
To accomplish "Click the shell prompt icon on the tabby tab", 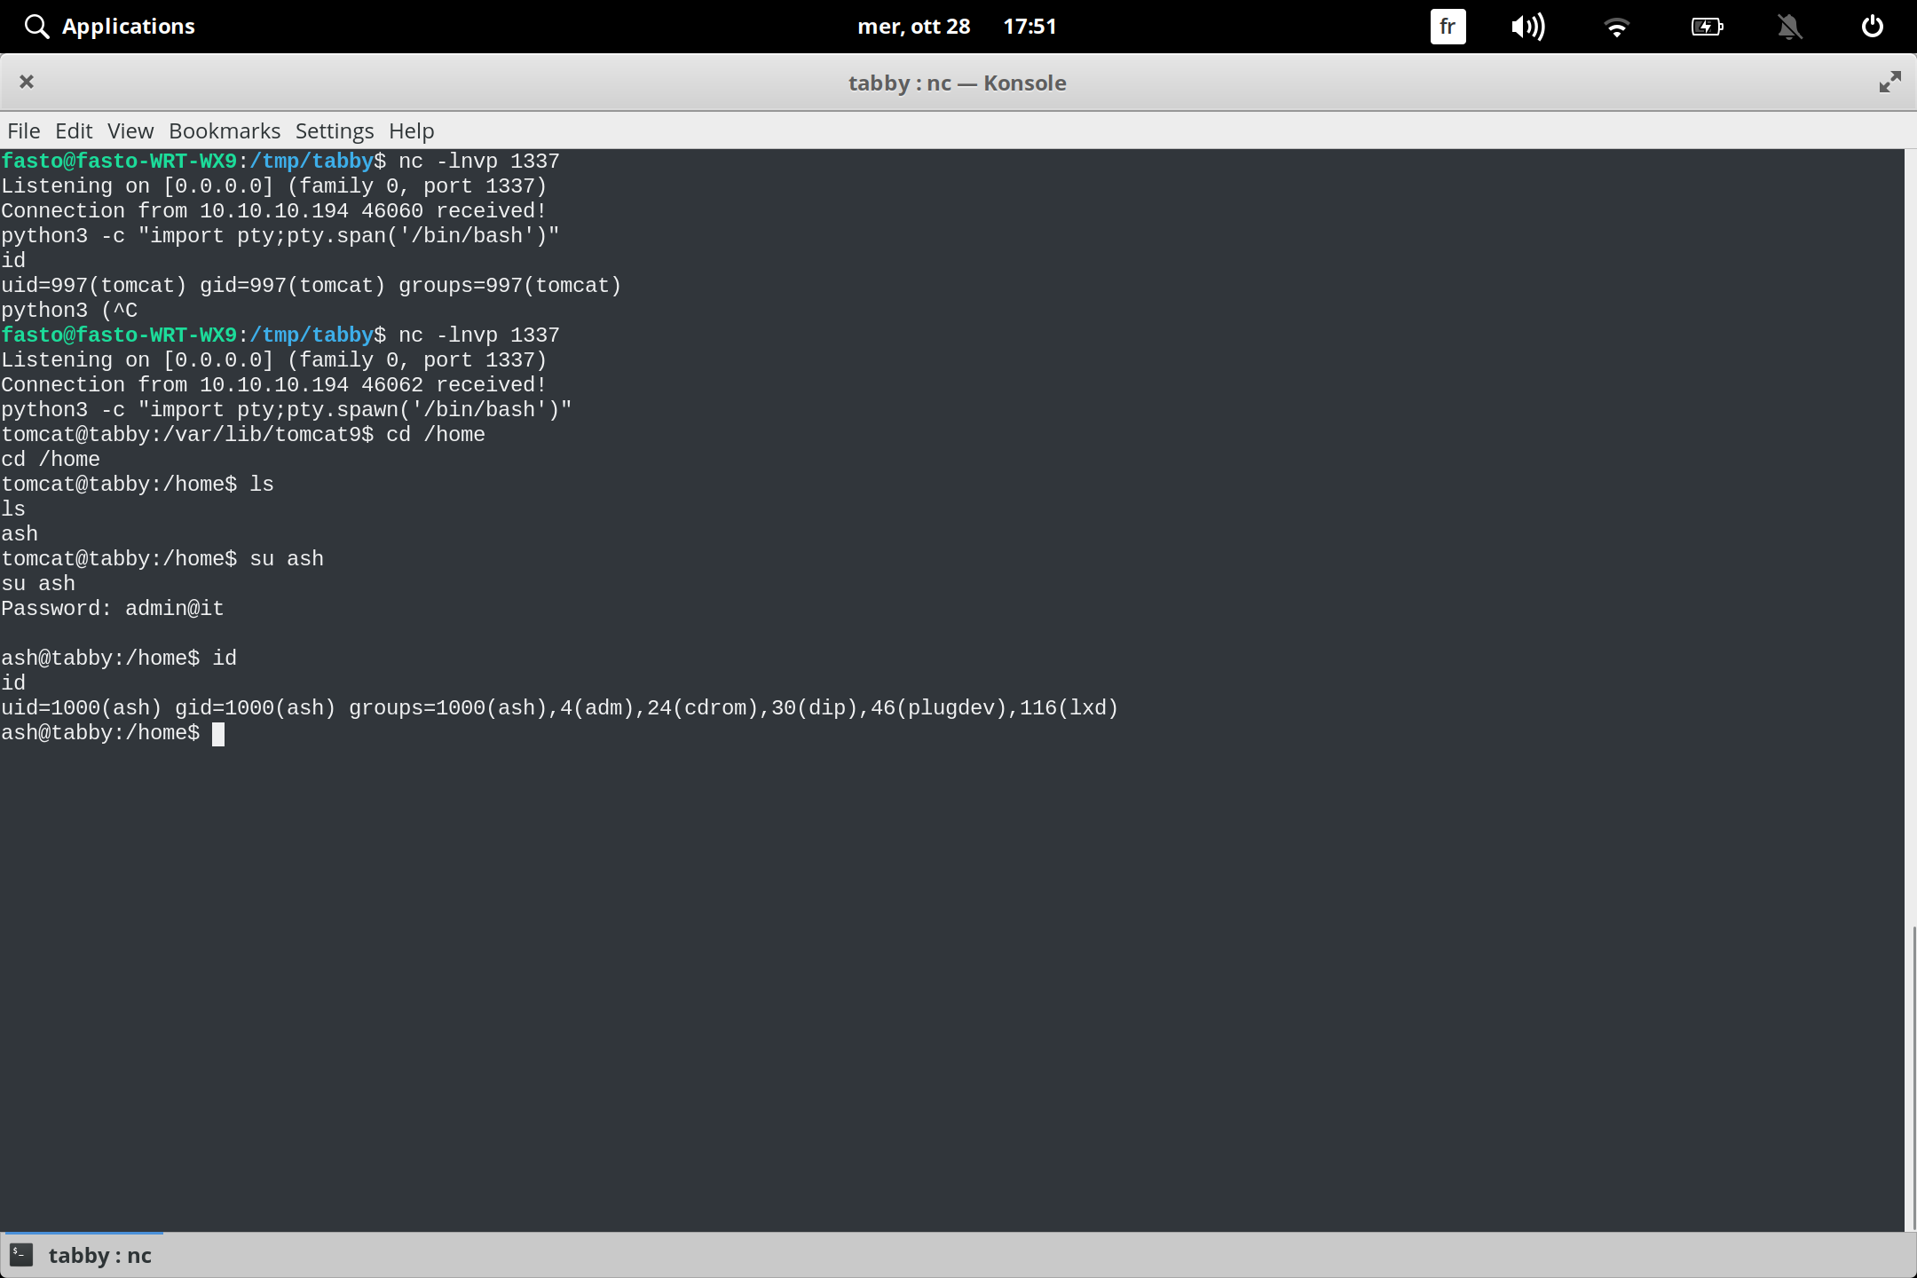I will [20, 1255].
